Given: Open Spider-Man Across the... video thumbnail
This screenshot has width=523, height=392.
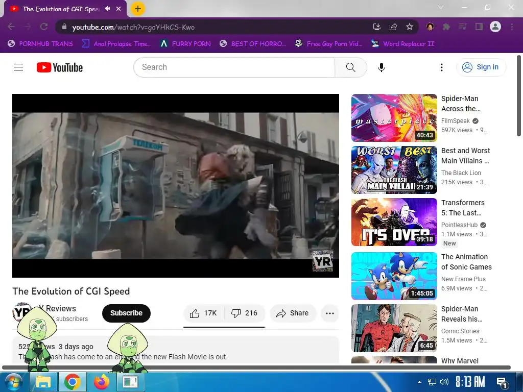Looking at the screenshot, I should click(394, 118).
